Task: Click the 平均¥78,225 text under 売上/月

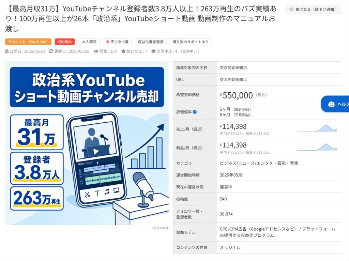Action: (231, 134)
